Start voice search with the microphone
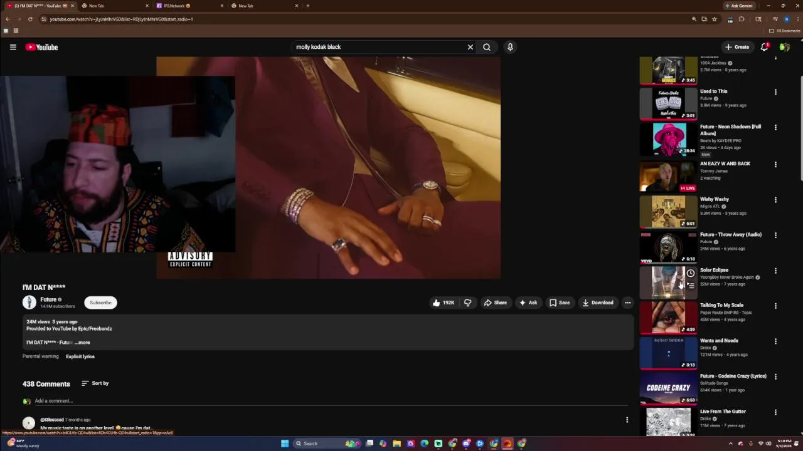Screen dimensions: 803x451 510,47
